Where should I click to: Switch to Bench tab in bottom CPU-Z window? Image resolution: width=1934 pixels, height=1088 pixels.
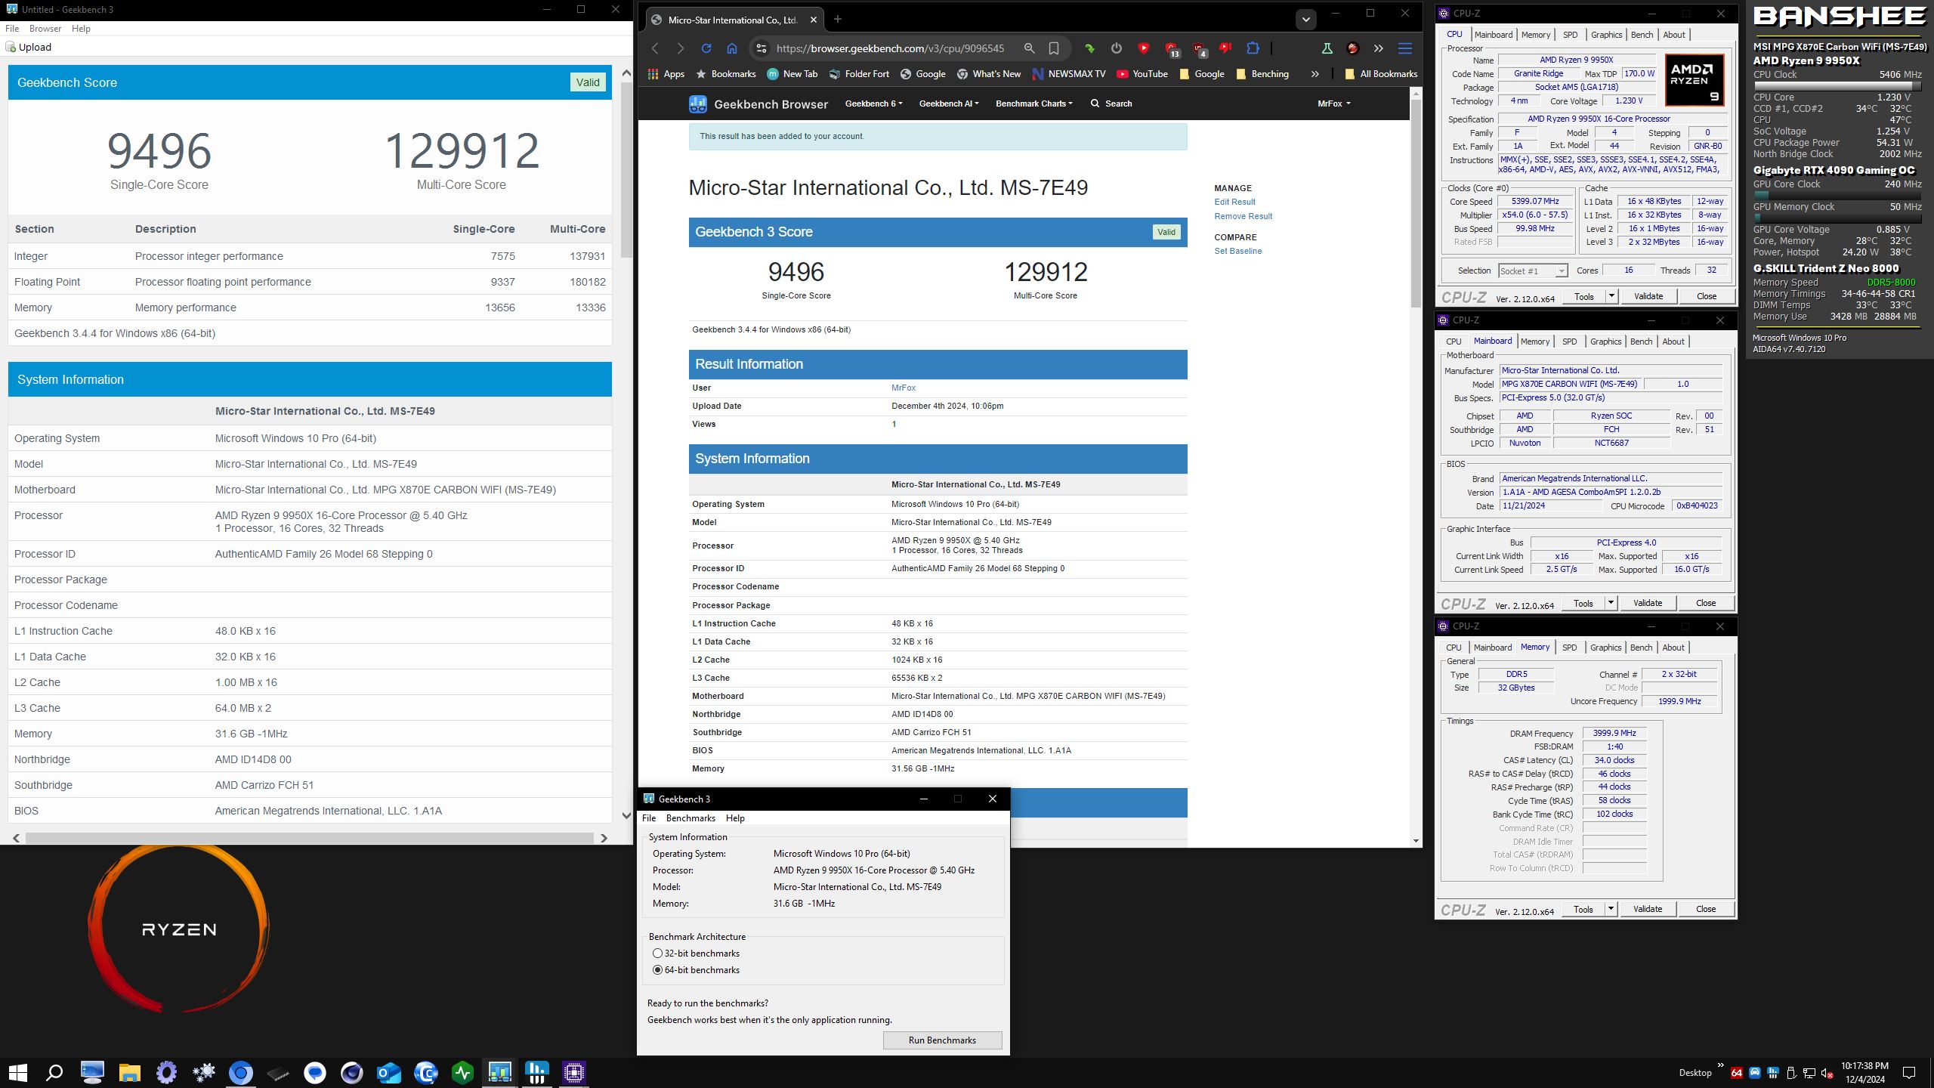1641,648
